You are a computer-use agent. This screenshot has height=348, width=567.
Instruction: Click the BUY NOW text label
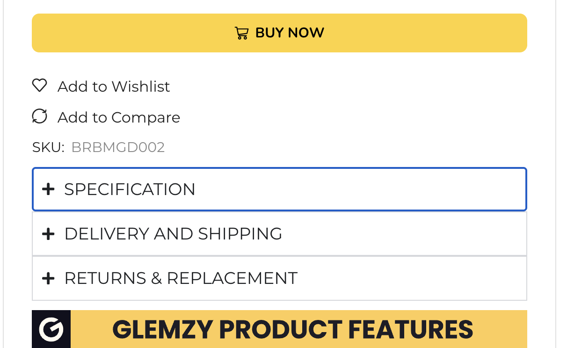tap(290, 33)
